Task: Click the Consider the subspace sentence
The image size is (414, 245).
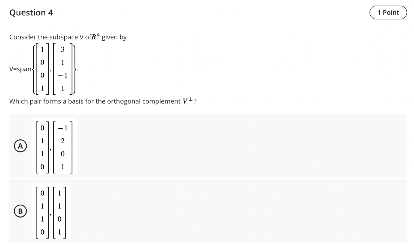Action: [68, 37]
